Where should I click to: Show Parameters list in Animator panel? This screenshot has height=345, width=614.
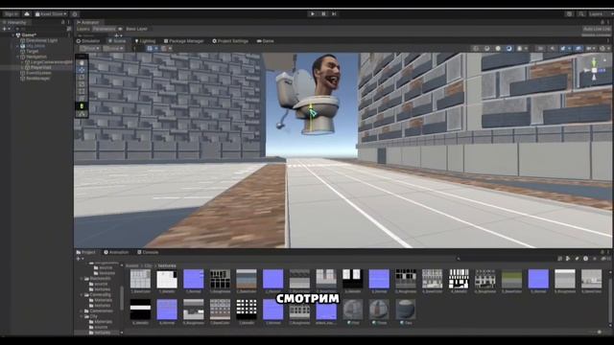pos(105,29)
